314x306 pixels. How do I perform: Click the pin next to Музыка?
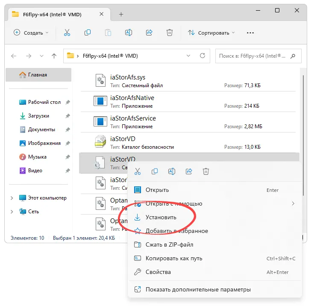67,157
